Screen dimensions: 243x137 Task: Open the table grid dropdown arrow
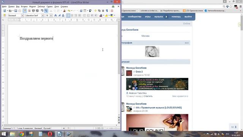87,11
